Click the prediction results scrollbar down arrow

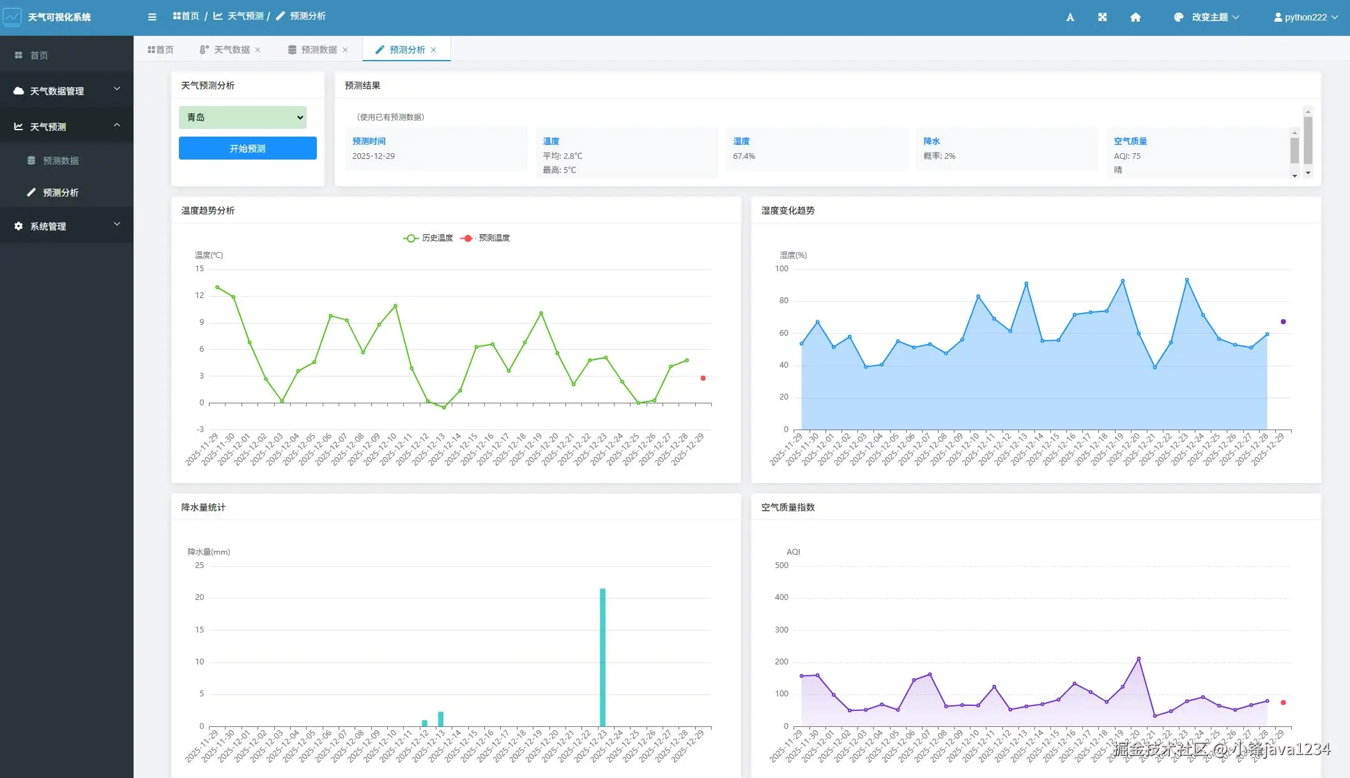1308,173
